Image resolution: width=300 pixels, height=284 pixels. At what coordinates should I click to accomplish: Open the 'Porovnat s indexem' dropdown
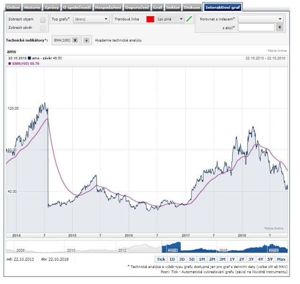coord(261,19)
